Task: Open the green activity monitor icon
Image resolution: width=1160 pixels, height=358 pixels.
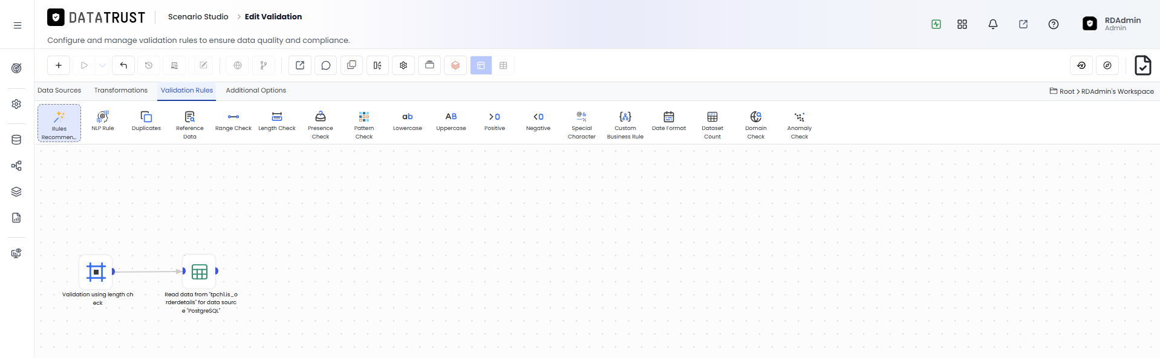Action: [x=936, y=24]
